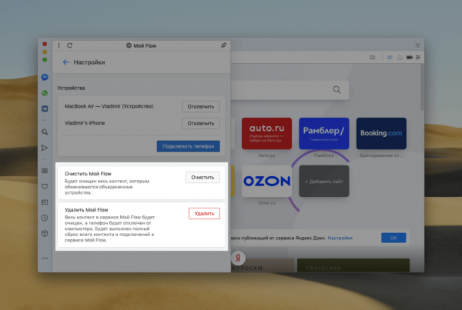Open the TRAVELASK news card
Screen dimensions: 462x310
click(353, 265)
